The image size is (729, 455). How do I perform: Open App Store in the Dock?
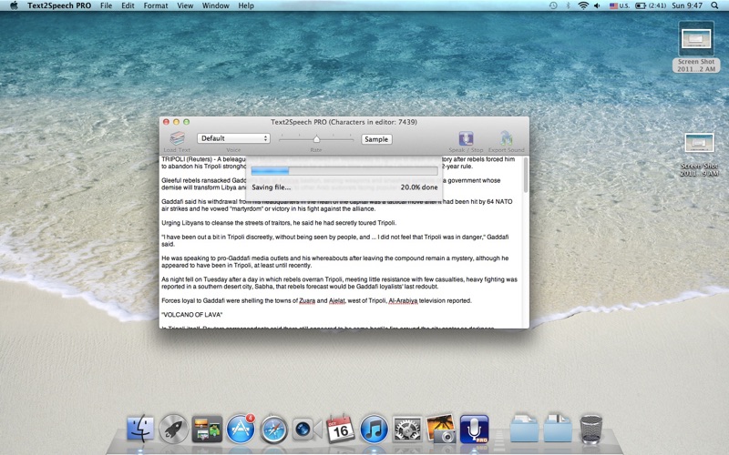[x=241, y=429]
